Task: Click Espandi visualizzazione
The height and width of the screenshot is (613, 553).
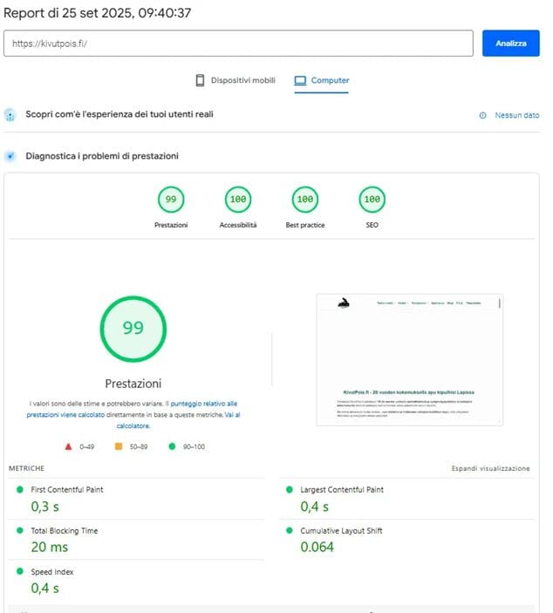Action: [490, 468]
